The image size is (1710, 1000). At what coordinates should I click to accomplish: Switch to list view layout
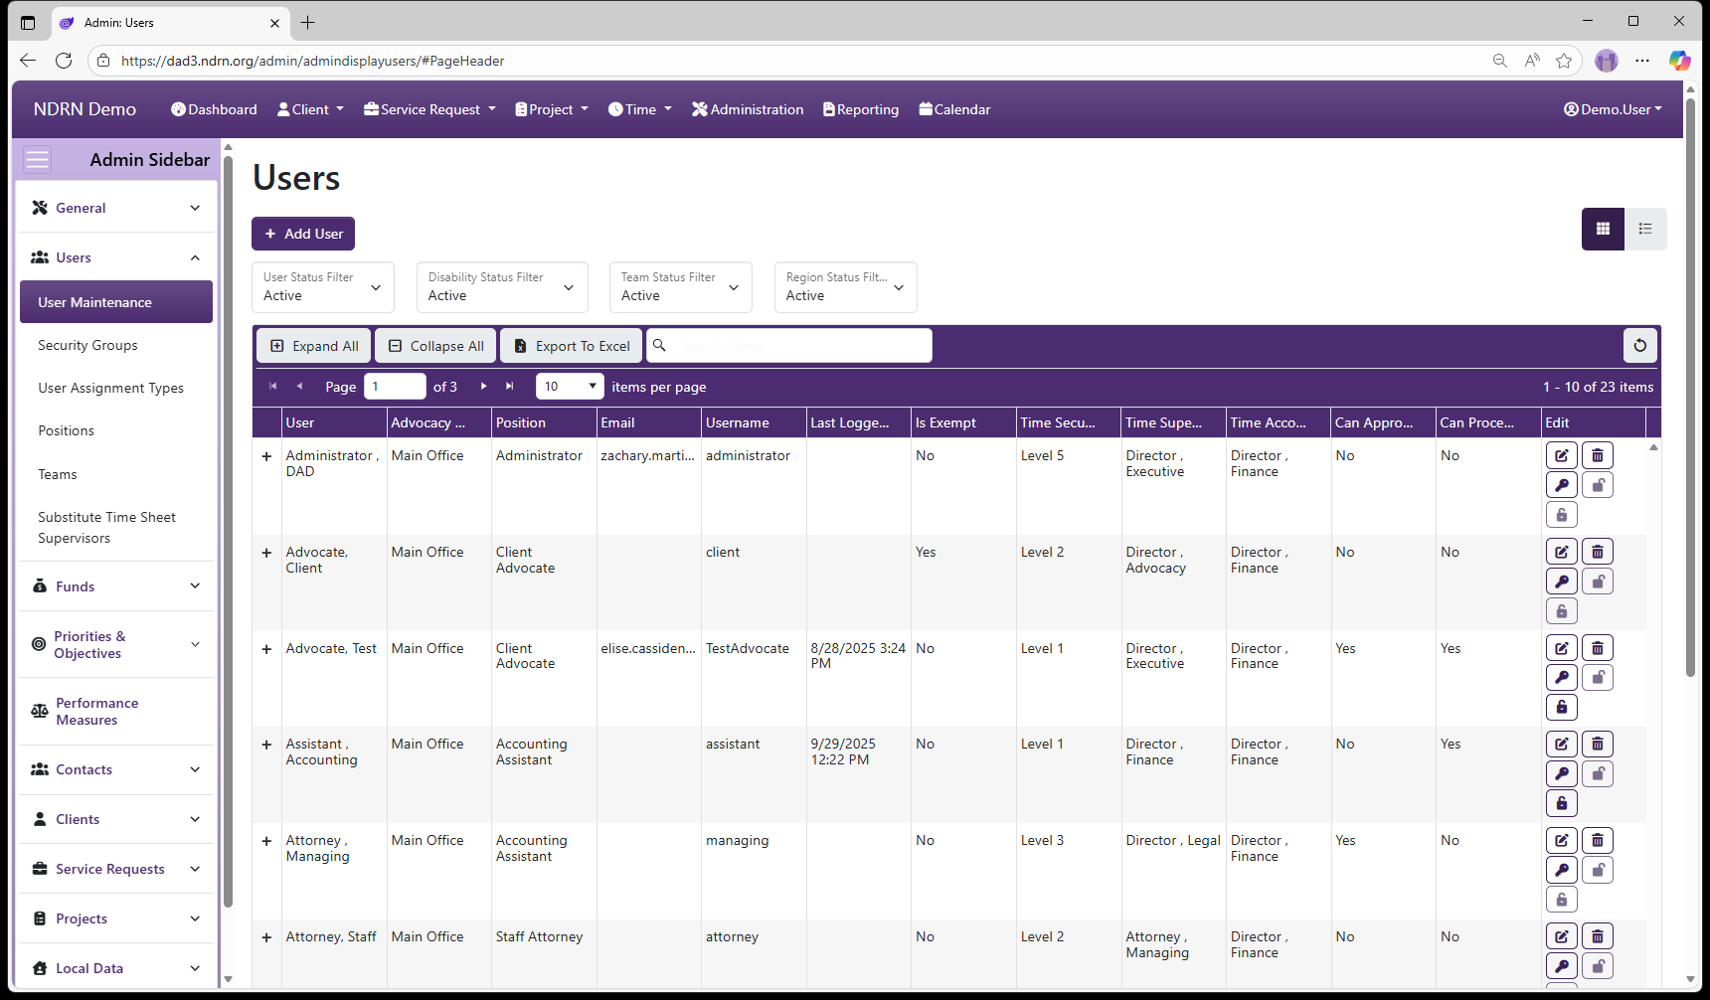click(x=1645, y=229)
